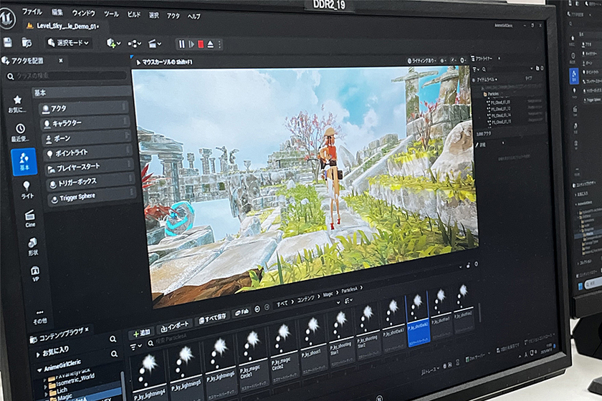
Task: Select the ライト (Lights) category icon
Action: click(27, 189)
